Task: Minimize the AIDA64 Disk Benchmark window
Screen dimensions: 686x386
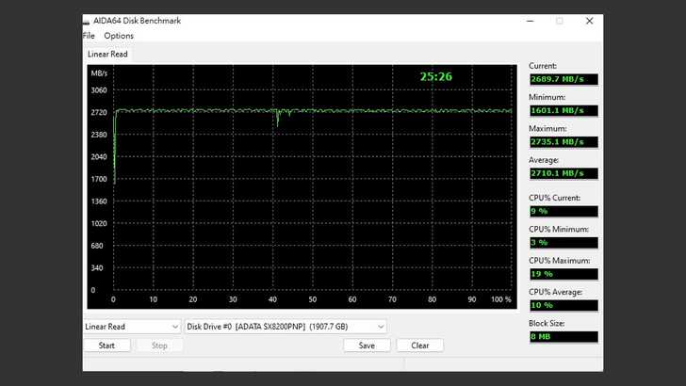Action: (531, 21)
